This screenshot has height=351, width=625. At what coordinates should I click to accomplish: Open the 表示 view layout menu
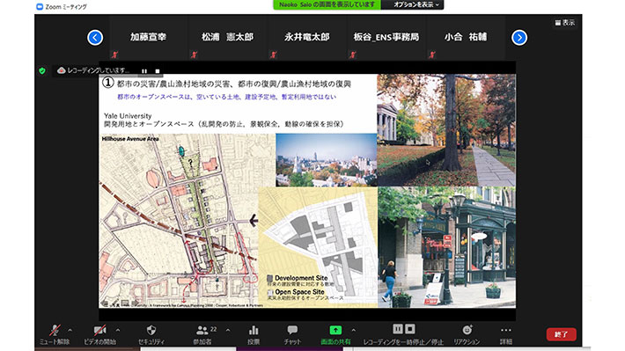(565, 23)
